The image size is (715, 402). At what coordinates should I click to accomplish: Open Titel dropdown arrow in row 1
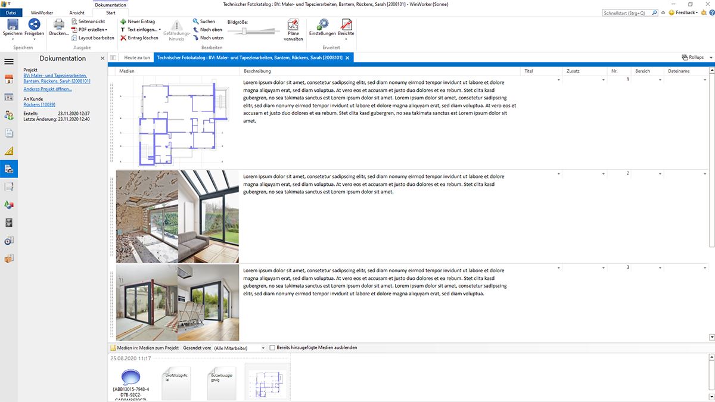click(559, 80)
